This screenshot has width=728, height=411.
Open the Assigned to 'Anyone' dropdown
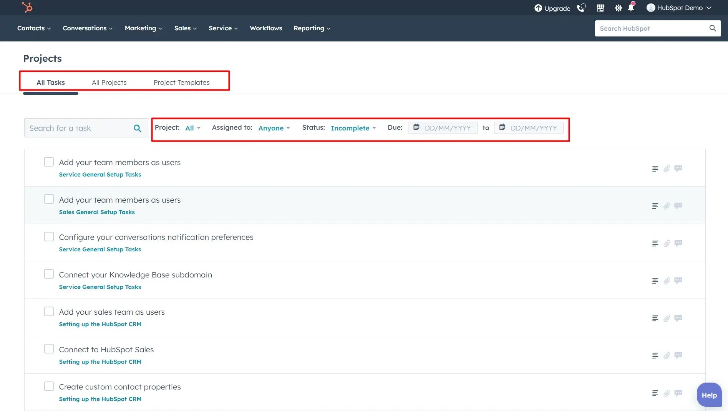pyautogui.click(x=274, y=128)
